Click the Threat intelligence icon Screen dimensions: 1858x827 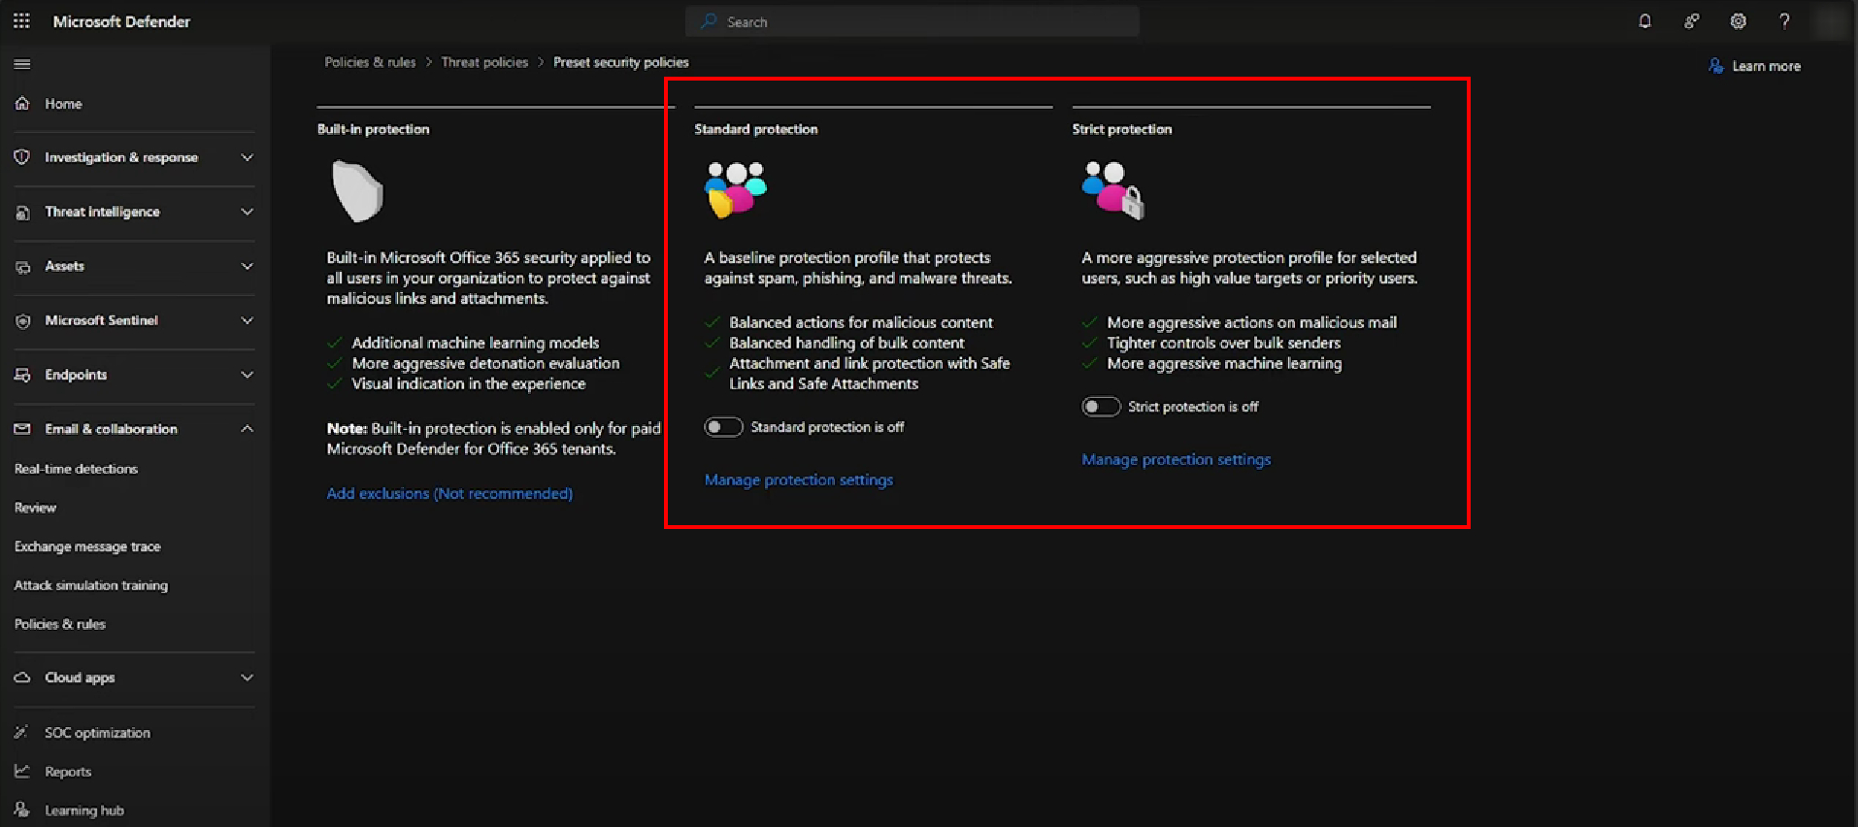click(22, 212)
